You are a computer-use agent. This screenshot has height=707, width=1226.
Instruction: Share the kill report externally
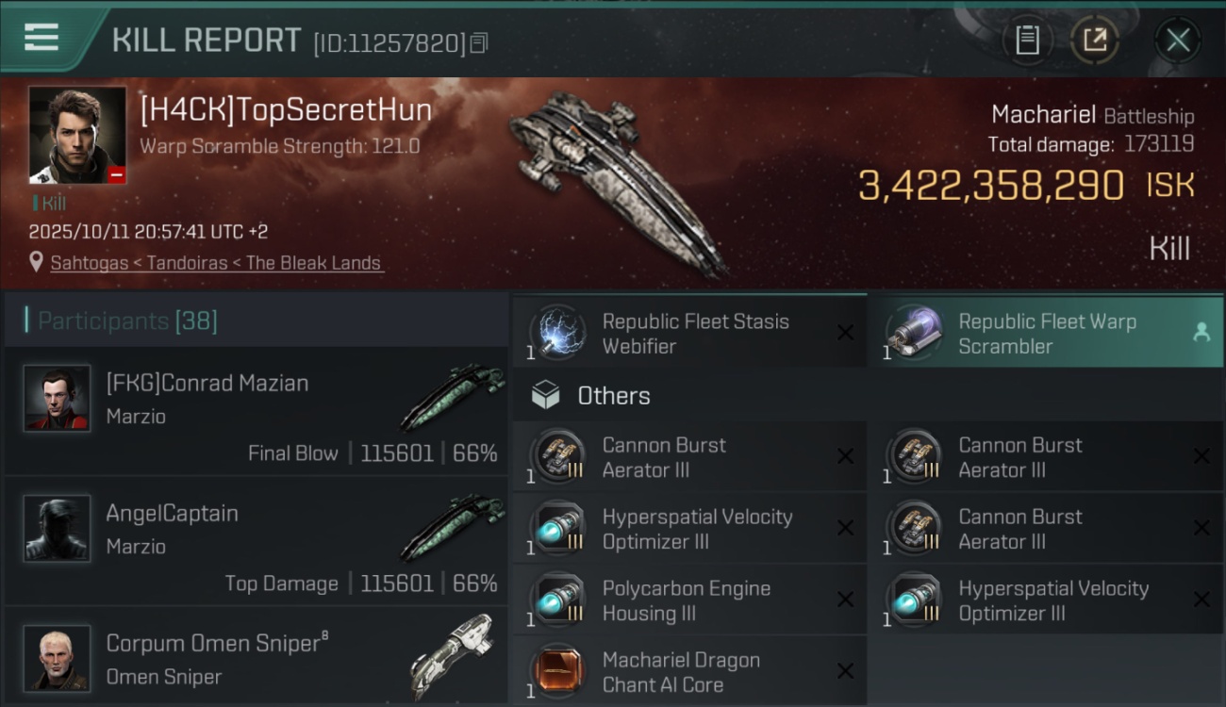coord(1094,40)
